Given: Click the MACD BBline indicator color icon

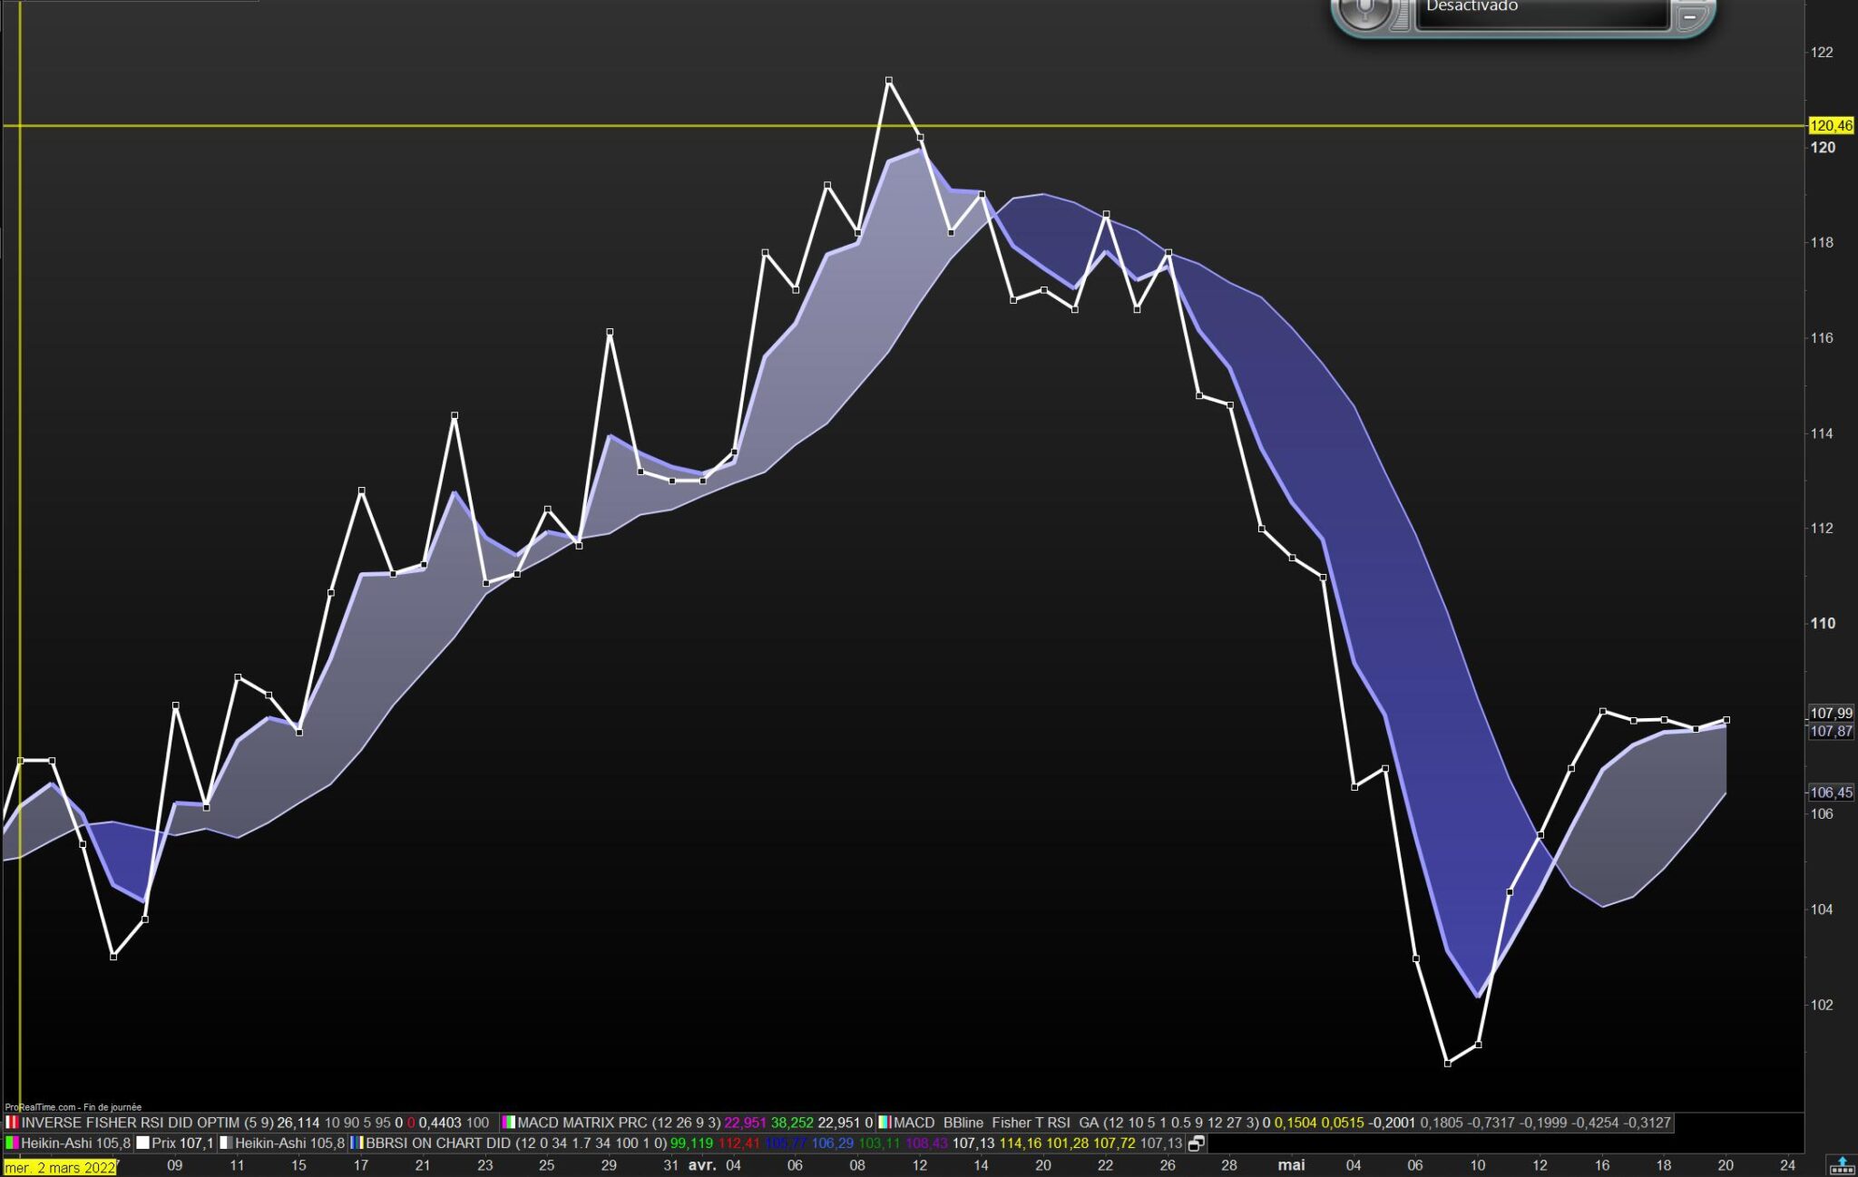Looking at the screenshot, I should point(884,1123).
